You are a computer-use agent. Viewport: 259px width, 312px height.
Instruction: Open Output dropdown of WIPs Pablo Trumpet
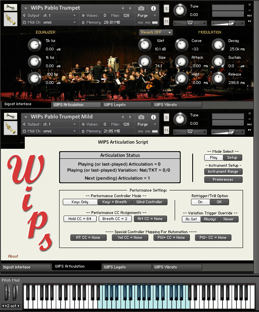point(49,16)
